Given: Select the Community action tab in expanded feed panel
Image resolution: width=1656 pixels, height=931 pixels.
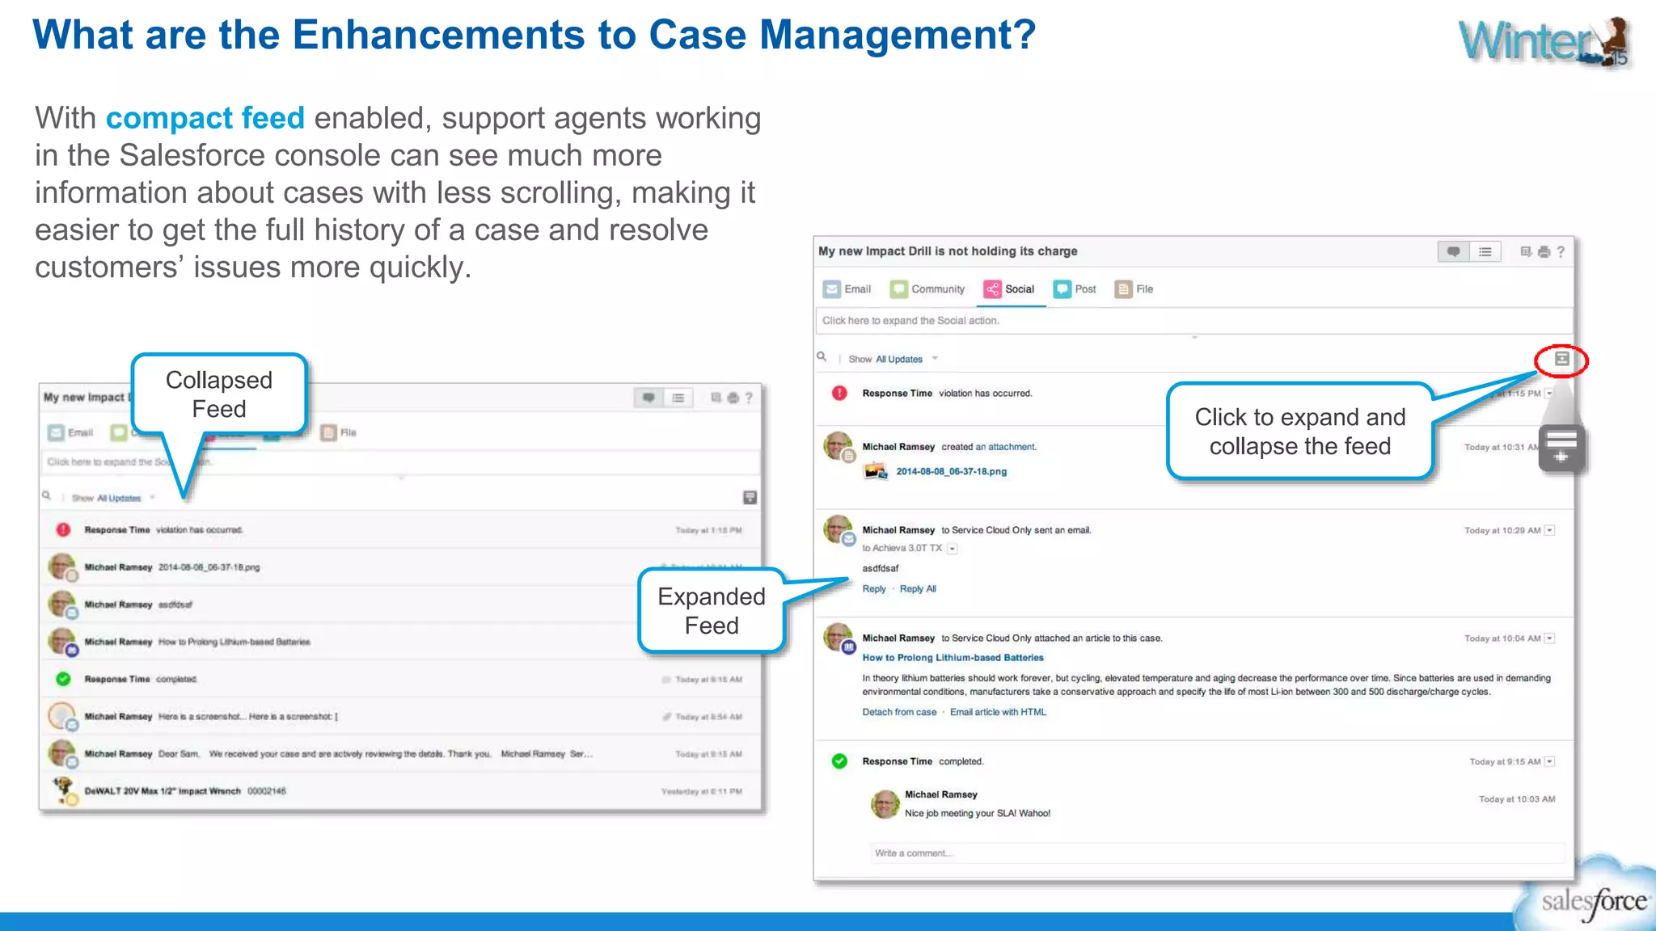Looking at the screenshot, I should click(x=927, y=289).
